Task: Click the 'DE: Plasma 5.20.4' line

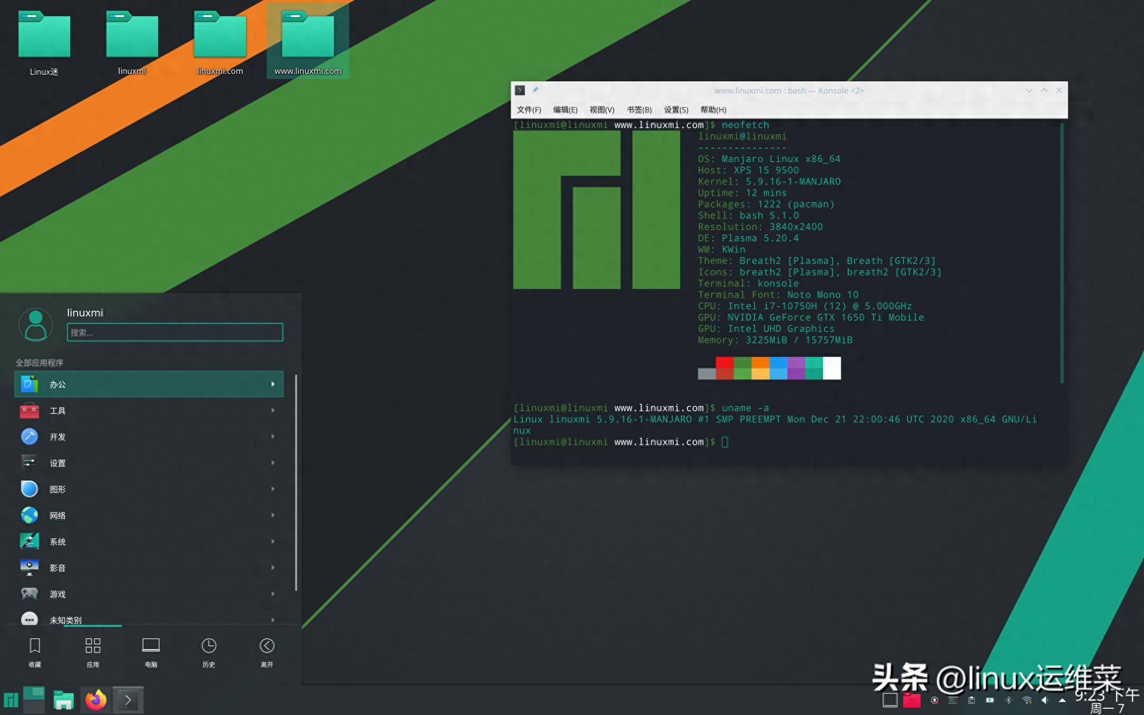Action: click(748, 238)
